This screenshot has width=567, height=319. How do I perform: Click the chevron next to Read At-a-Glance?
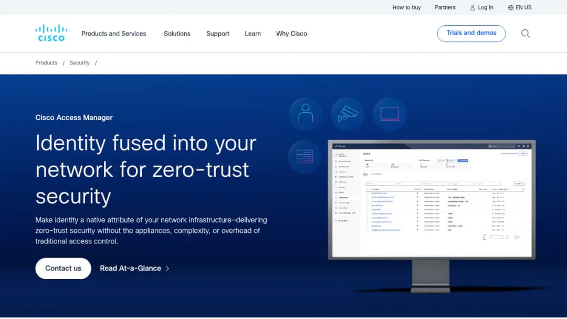[x=167, y=269]
